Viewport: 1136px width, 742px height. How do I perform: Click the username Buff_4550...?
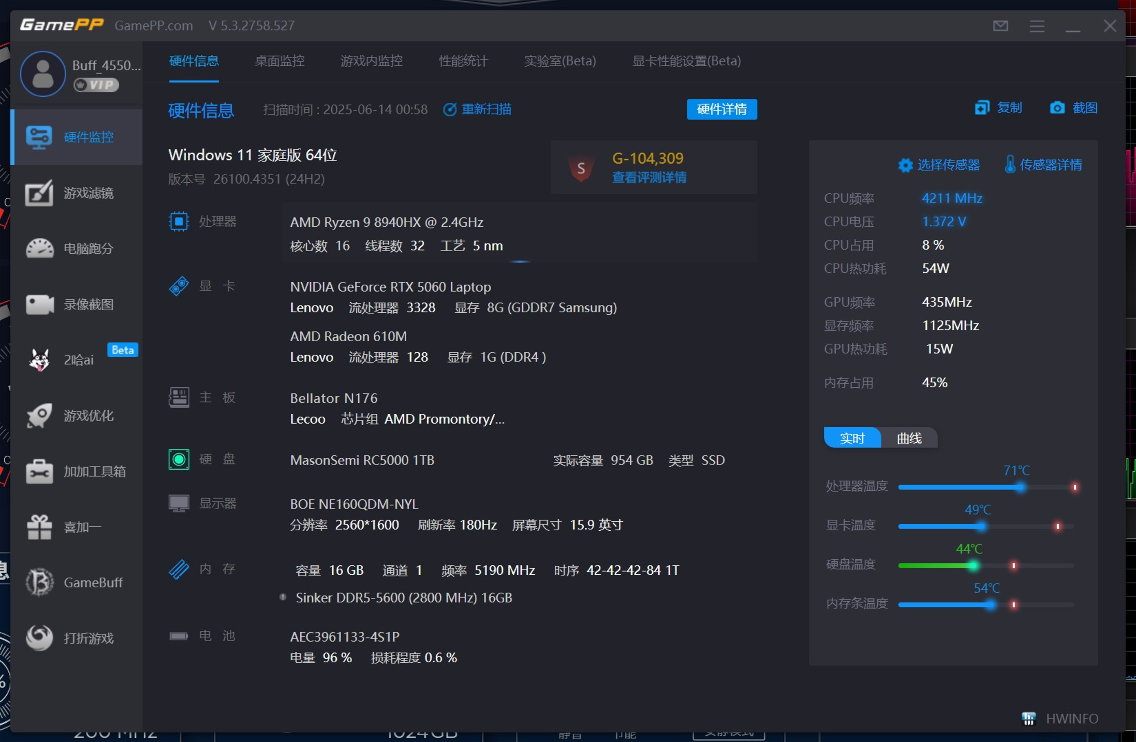106,65
